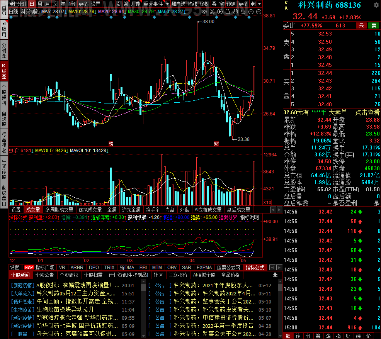
Task: Open settings gear beside stock title
Action: click(376, 5)
